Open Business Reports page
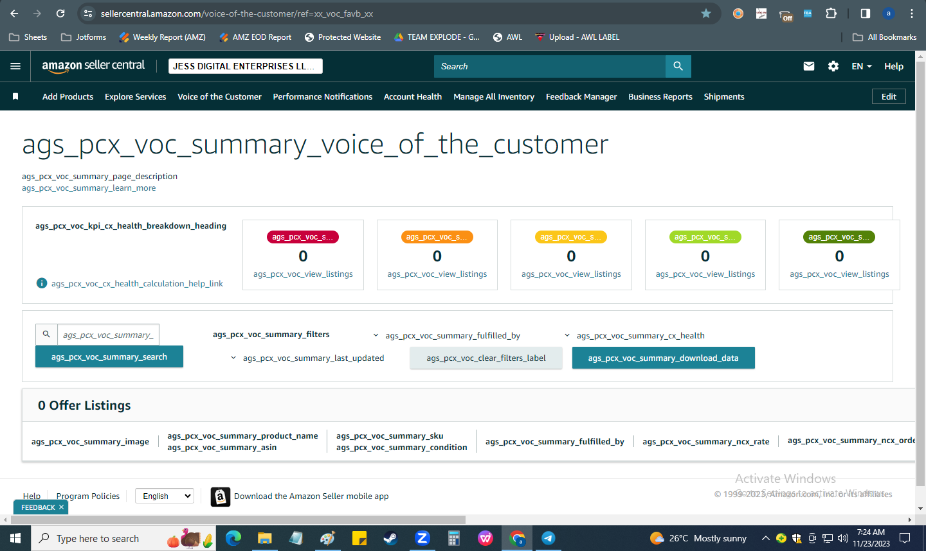The image size is (926, 551). [x=660, y=96]
